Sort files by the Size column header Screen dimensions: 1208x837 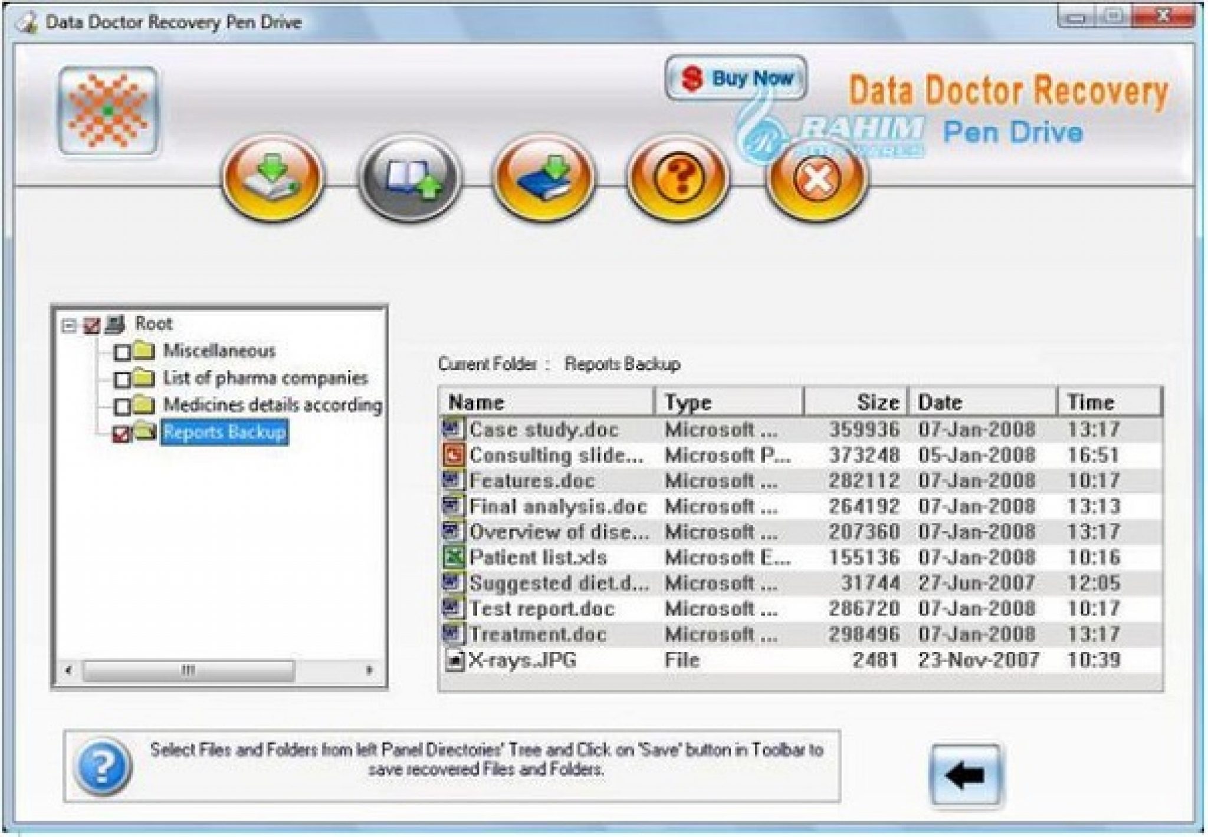click(x=855, y=403)
